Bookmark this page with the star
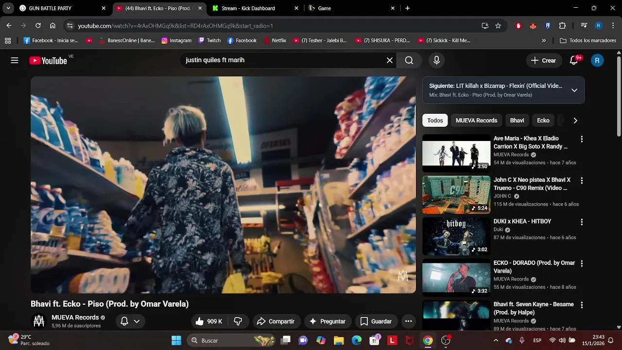Viewport: 622px width, 350px height. pos(498,26)
